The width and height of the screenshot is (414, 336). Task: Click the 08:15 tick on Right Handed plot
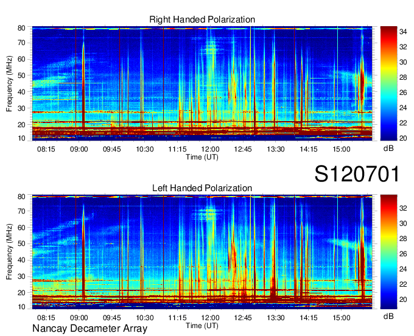[46, 149]
